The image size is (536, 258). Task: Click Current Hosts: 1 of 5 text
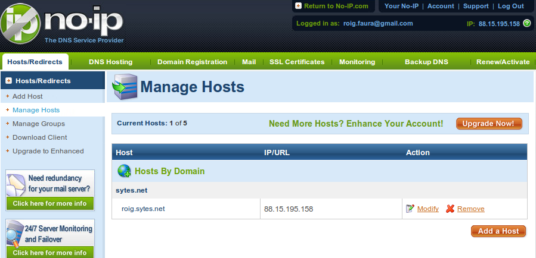[152, 123]
